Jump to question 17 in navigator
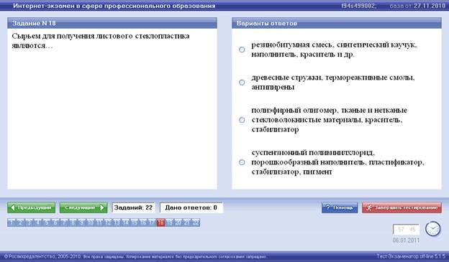This screenshot has height=262, width=449. click(x=152, y=223)
